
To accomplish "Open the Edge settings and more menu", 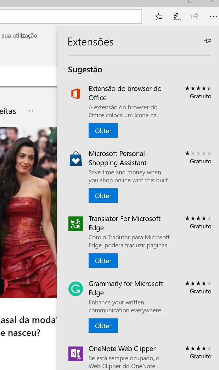I will (213, 16).
